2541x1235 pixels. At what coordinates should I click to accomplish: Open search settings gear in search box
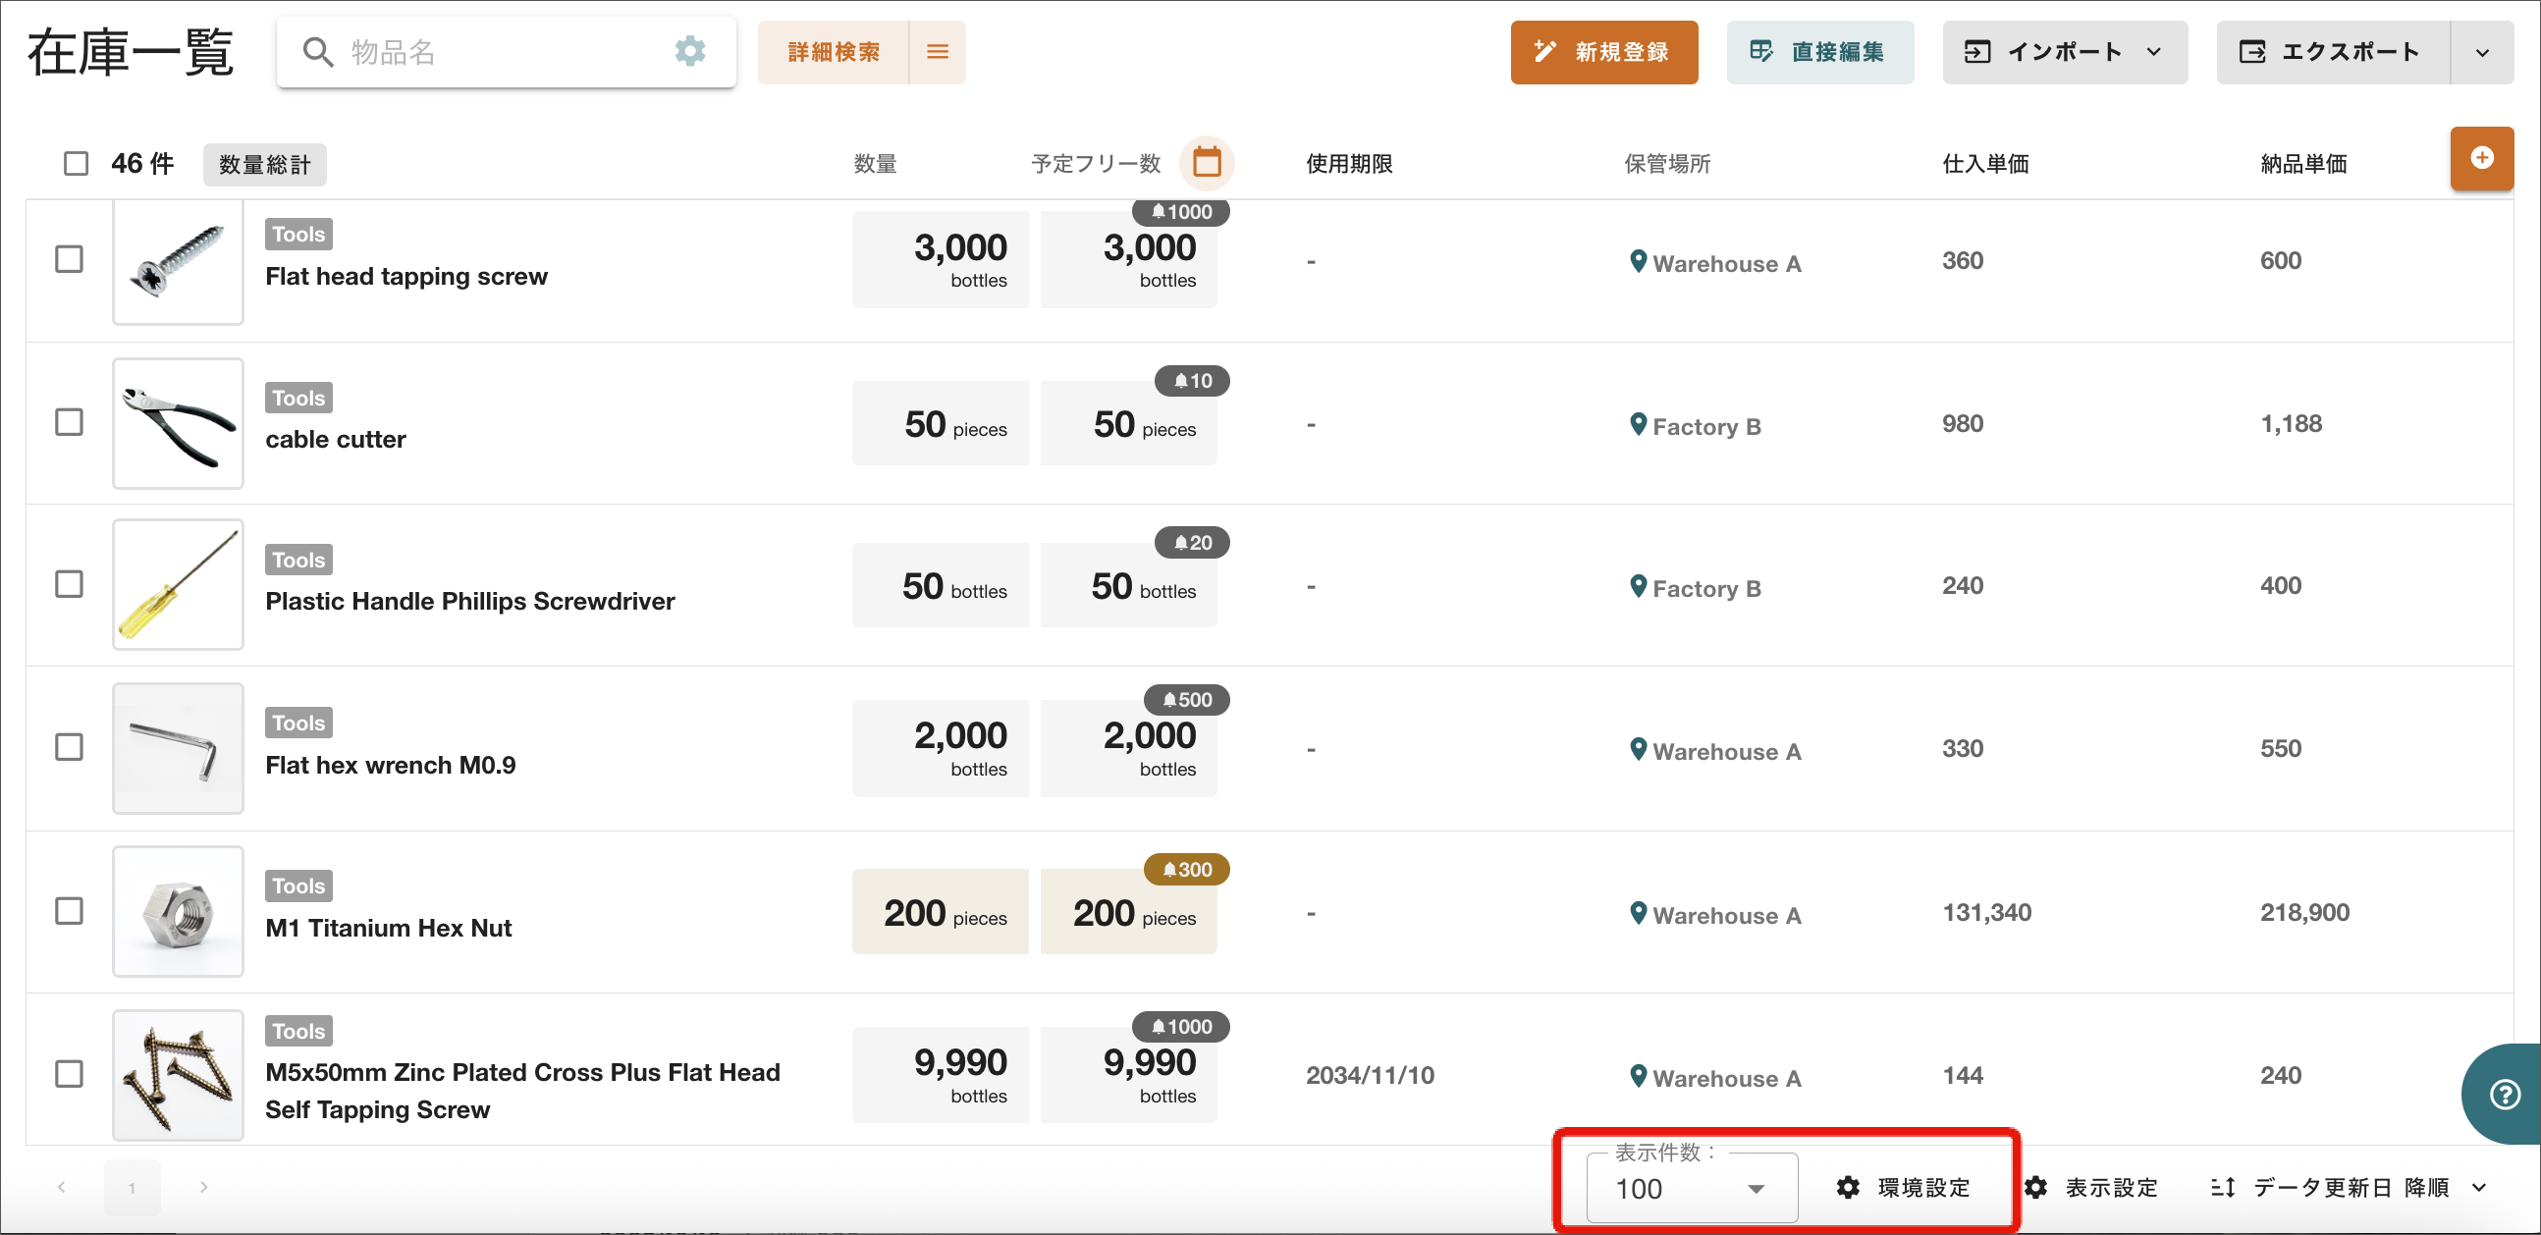[x=689, y=51]
